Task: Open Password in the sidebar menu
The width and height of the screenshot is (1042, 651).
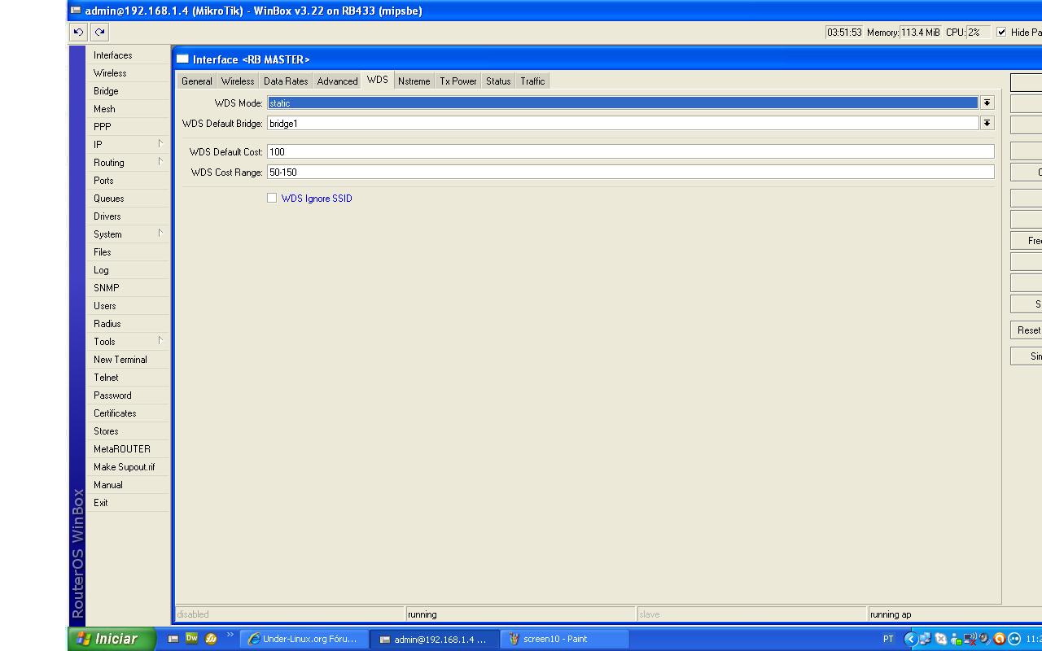Action: [x=129, y=395]
